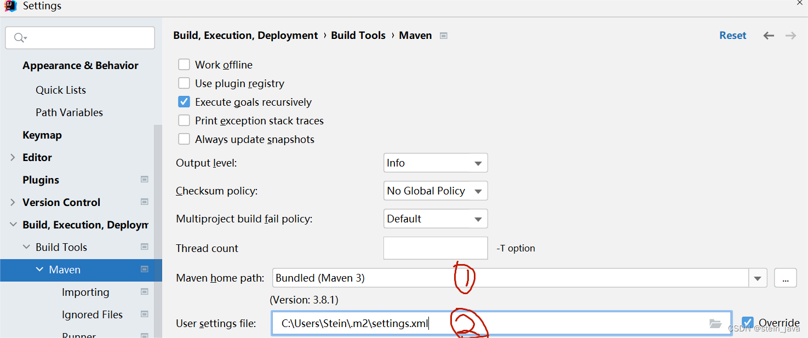Click project-level icon on the Version Control row
The width and height of the screenshot is (808, 338).
tap(145, 202)
